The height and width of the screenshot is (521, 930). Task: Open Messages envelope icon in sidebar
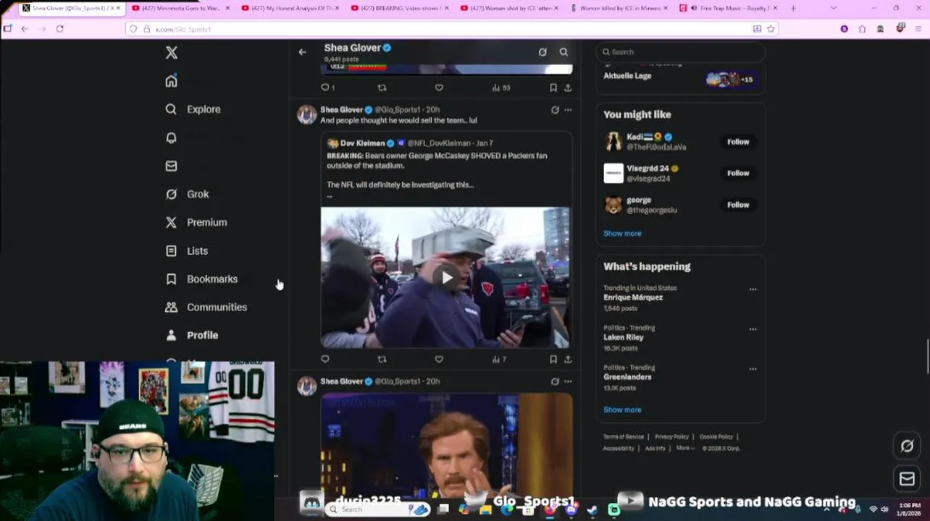coord(171,166)
